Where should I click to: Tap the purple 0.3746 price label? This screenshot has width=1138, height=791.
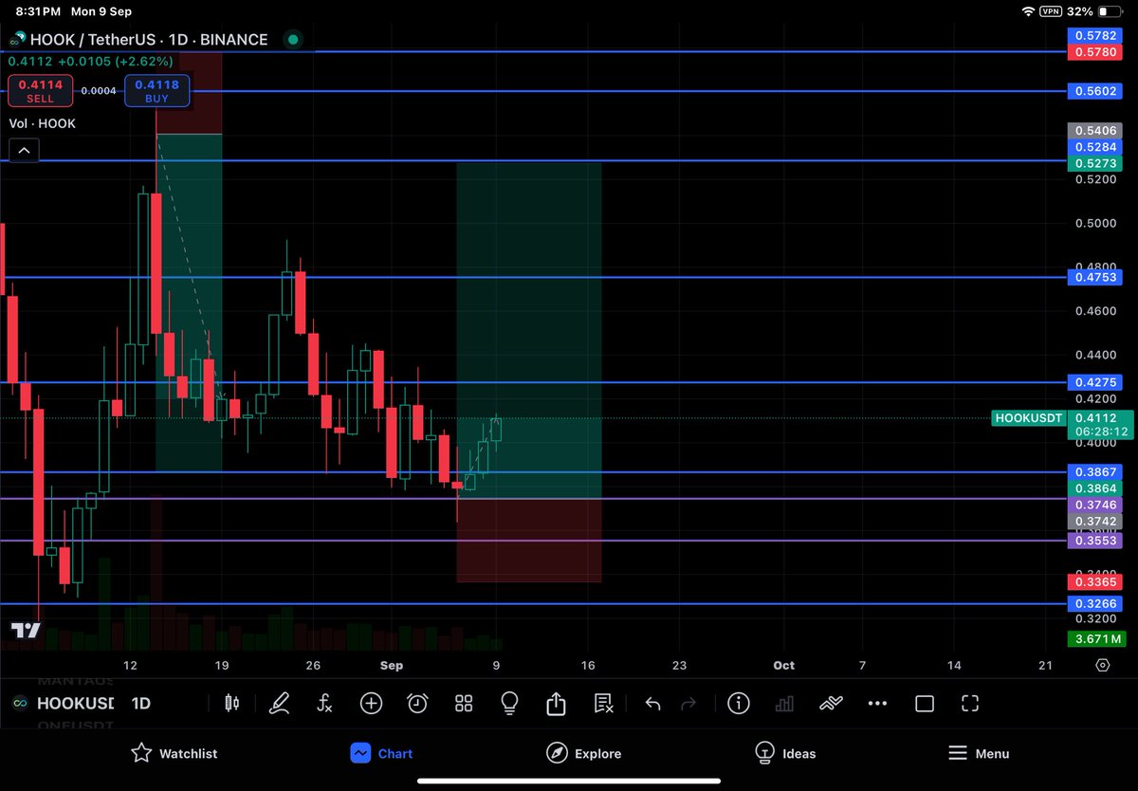point(1095,506)
